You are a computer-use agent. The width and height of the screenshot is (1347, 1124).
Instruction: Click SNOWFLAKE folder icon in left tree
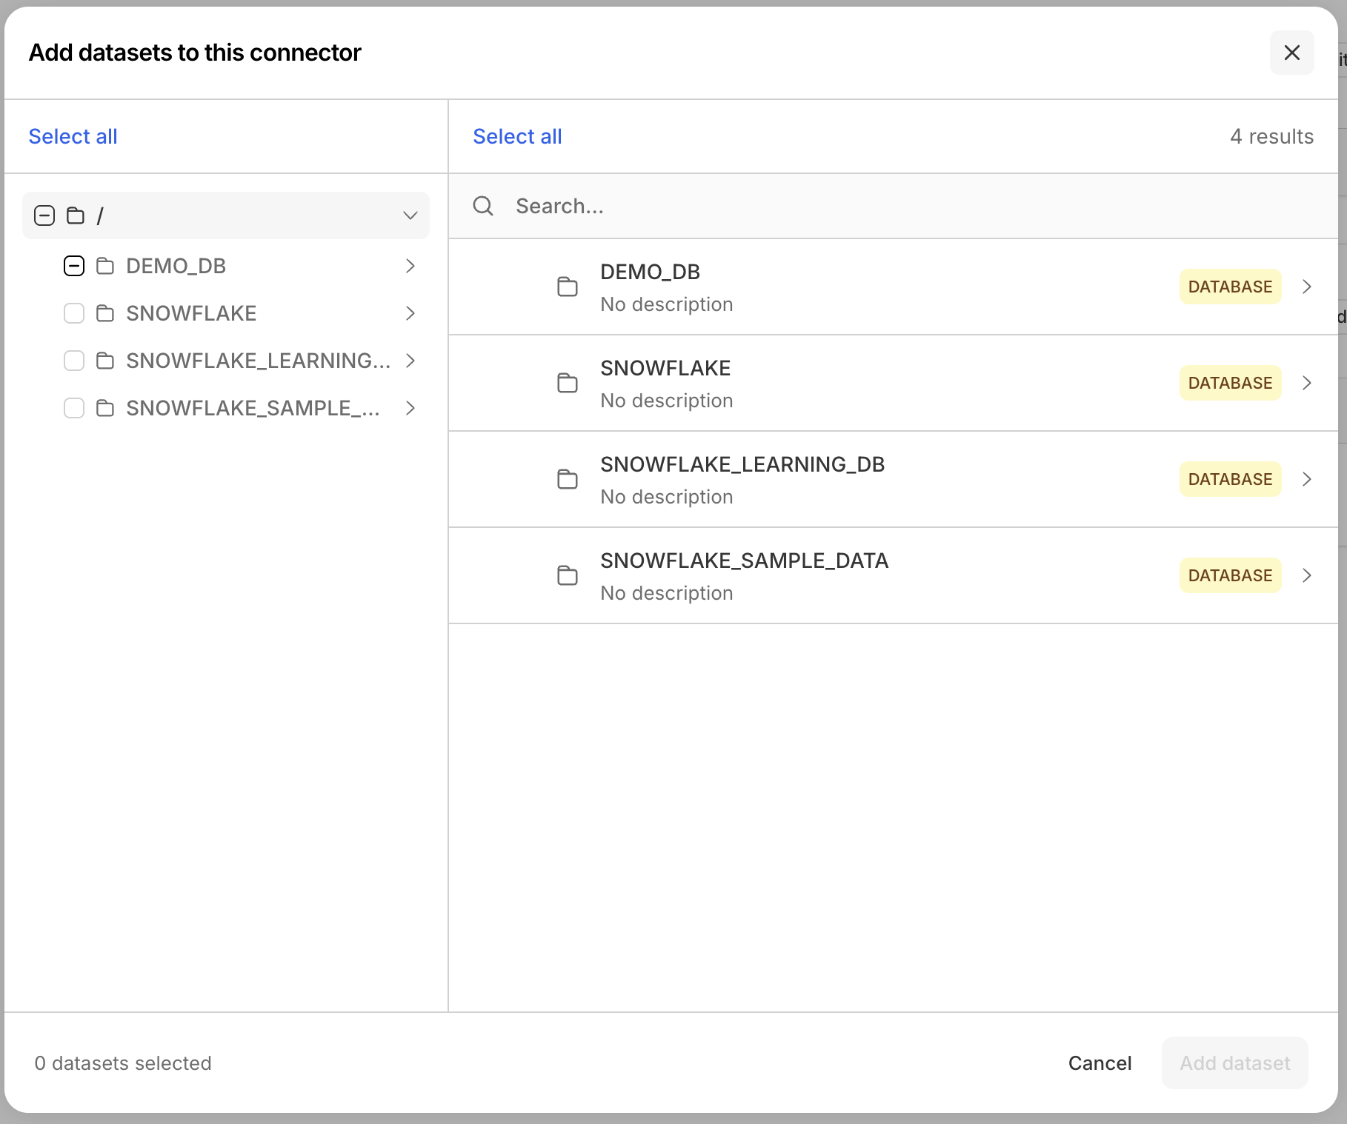point(105,313)
